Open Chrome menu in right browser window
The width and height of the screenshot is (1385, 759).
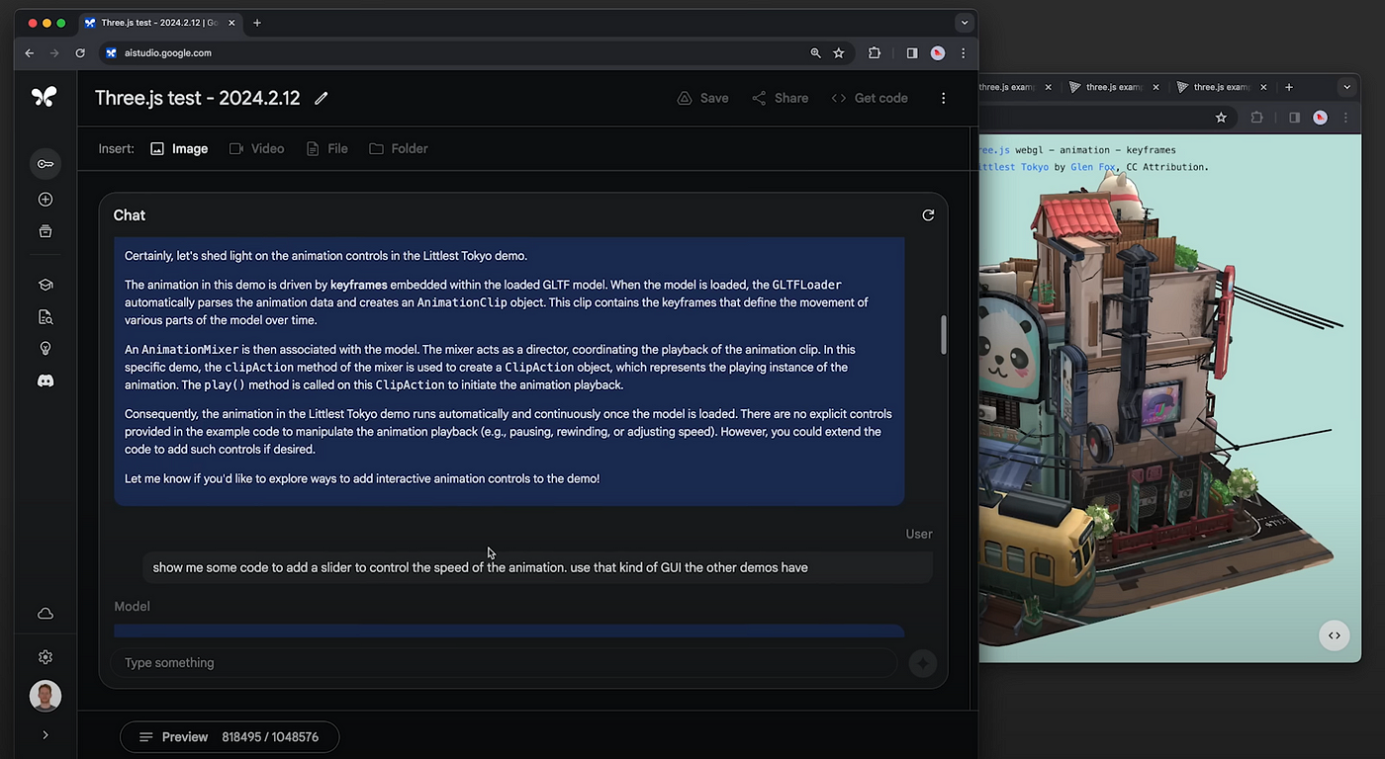1344,118
